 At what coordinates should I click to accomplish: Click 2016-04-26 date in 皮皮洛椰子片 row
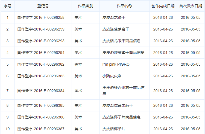163,129
